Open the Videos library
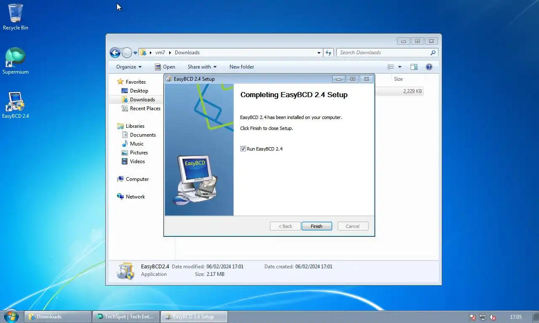The width and height of the screenshot is (539, 323). [x=133, y=161]
